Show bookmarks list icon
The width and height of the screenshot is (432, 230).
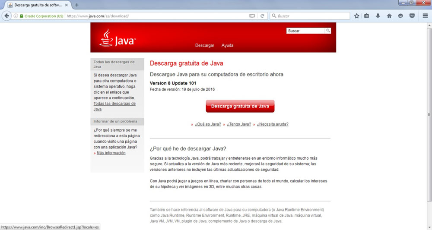coord(366,16)
